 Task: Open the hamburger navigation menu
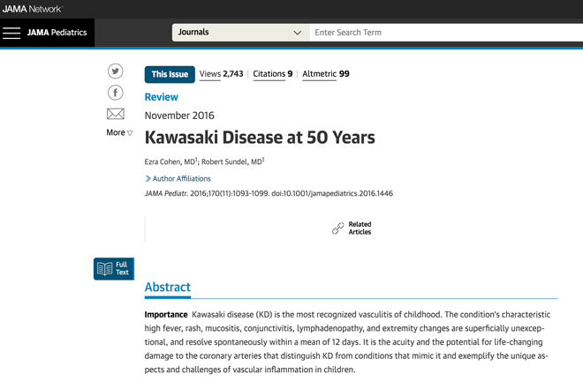pyautogui.click(x=11, y=33)
